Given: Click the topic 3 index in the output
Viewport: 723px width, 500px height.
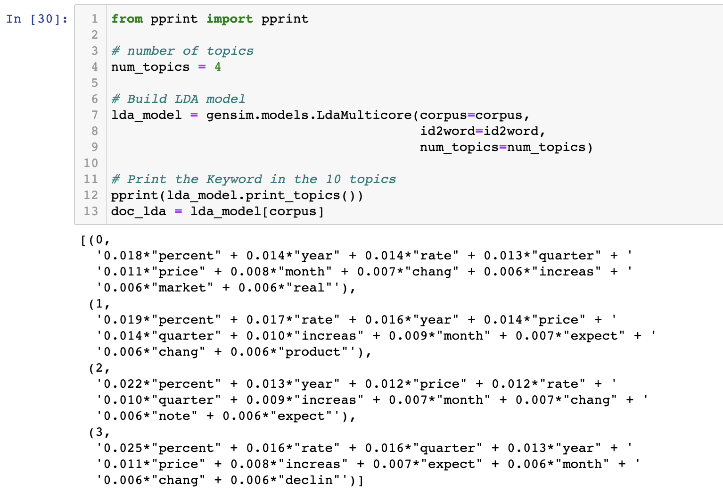Looking at the screenshot, I should click(99, 432).
